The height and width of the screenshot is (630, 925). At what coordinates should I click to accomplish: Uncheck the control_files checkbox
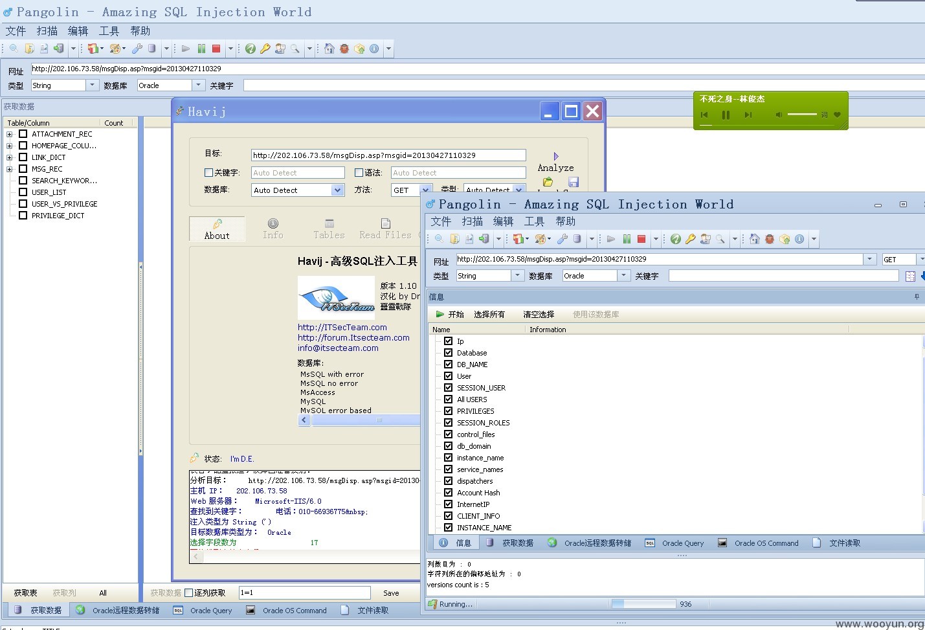(448, 434)
